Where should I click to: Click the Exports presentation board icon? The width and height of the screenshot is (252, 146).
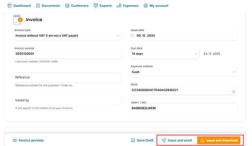tap(96, 6)
